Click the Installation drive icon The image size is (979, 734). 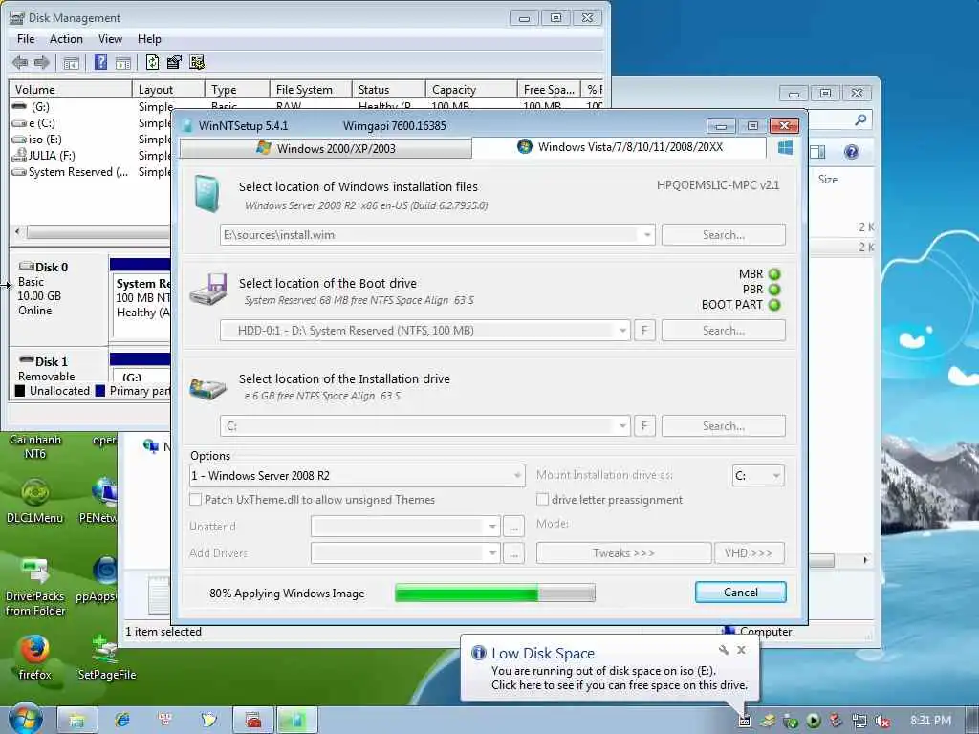[x=207, y=388]
